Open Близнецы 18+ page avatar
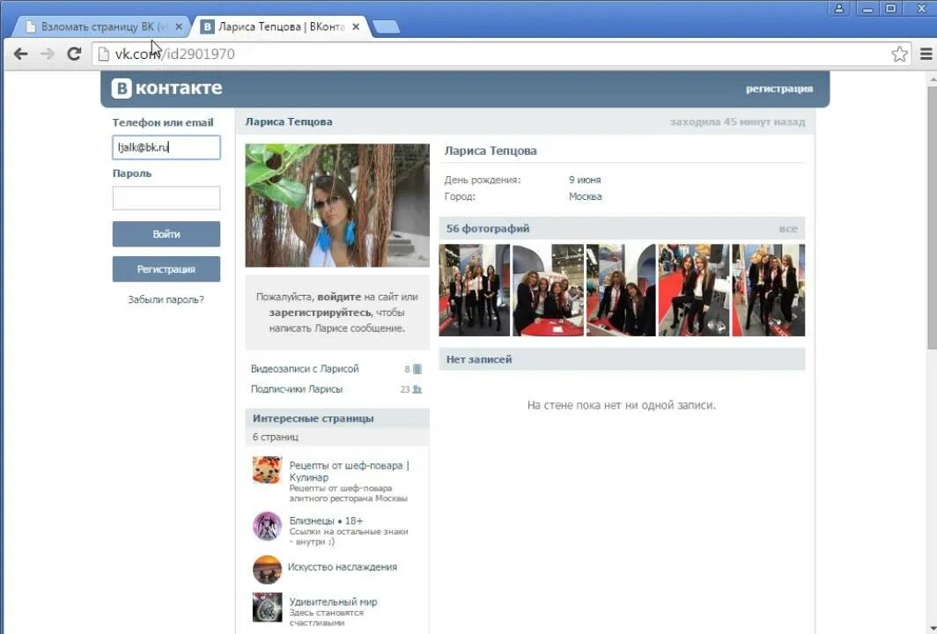This screenshot has height=634, width=937. 267,527
